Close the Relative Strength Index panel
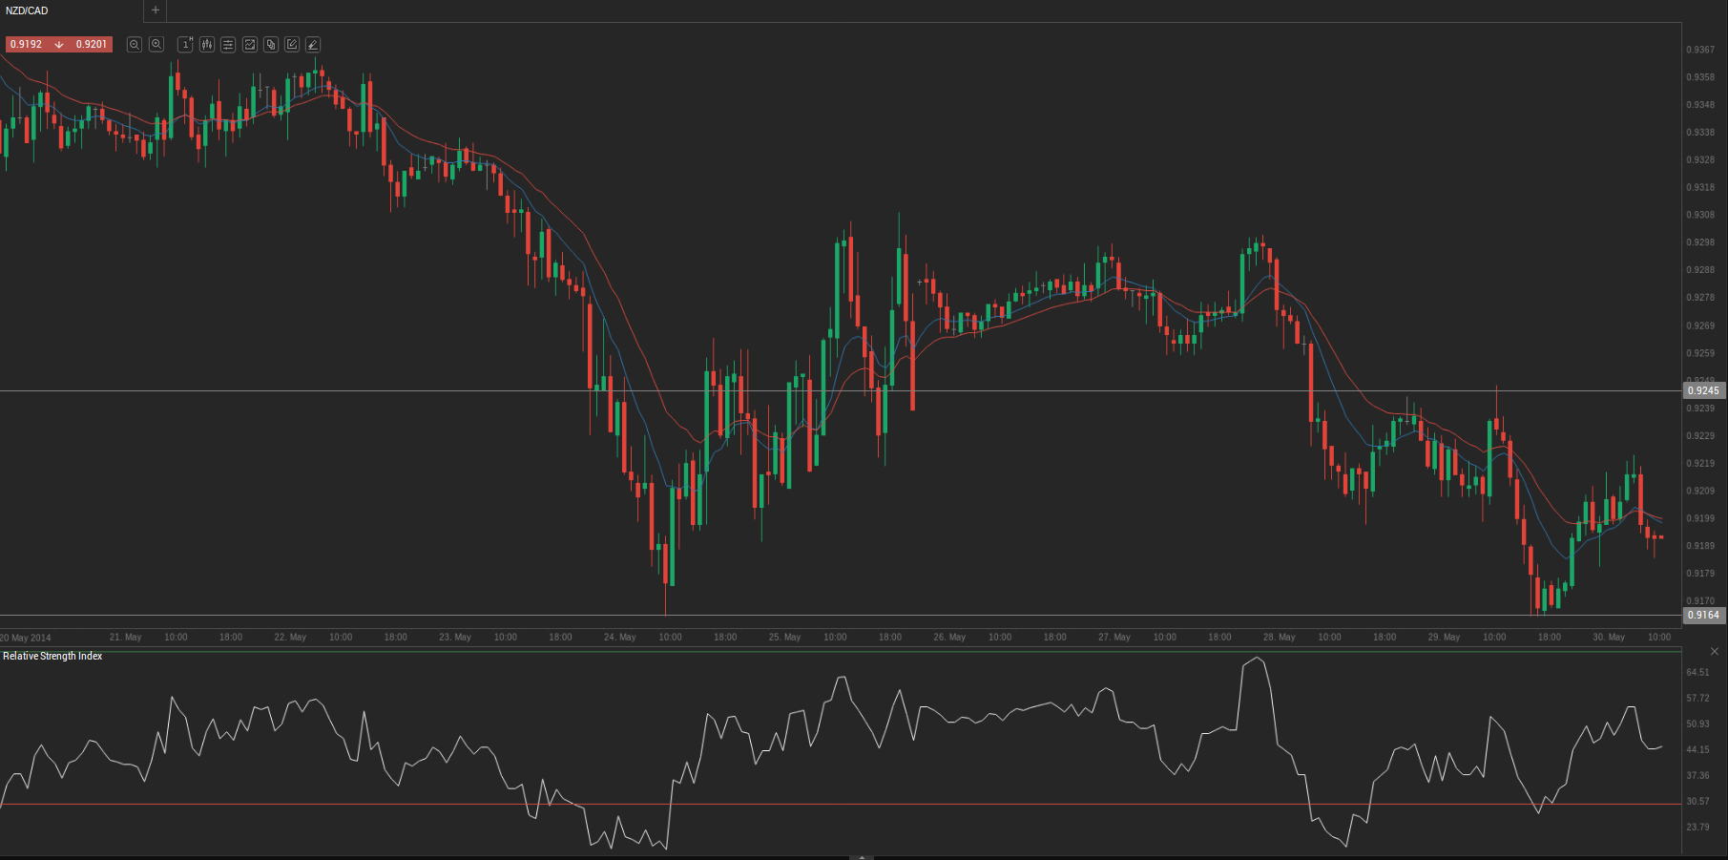This screenshot has width=1728, height=860. 1714,652
